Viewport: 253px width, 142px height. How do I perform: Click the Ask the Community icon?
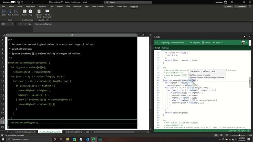[47, 13]
